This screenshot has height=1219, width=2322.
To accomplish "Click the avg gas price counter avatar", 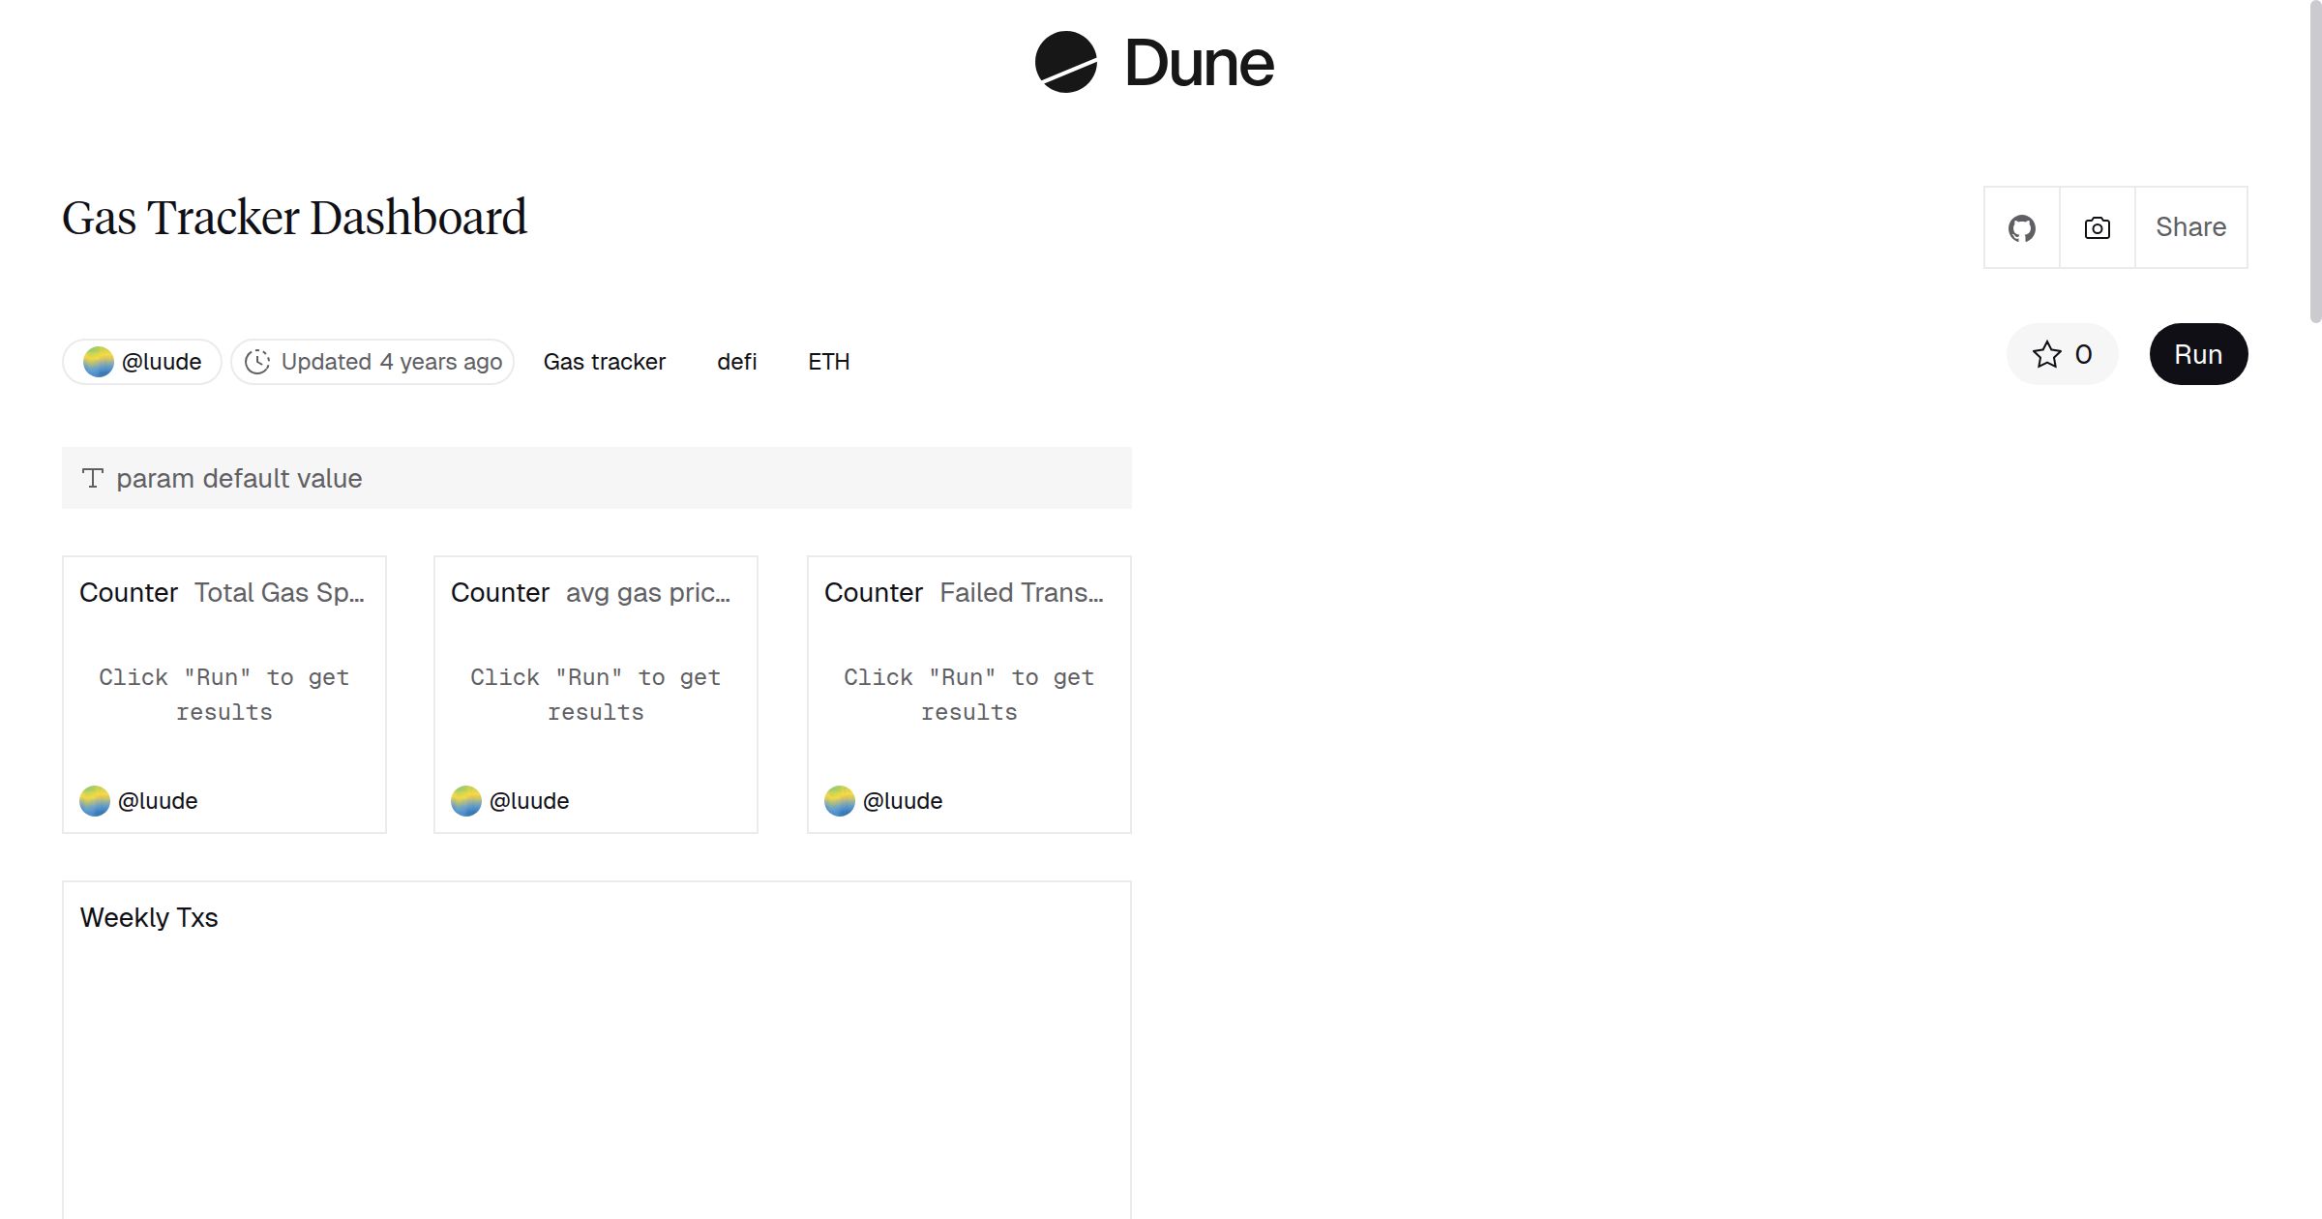I will [466, 800].
